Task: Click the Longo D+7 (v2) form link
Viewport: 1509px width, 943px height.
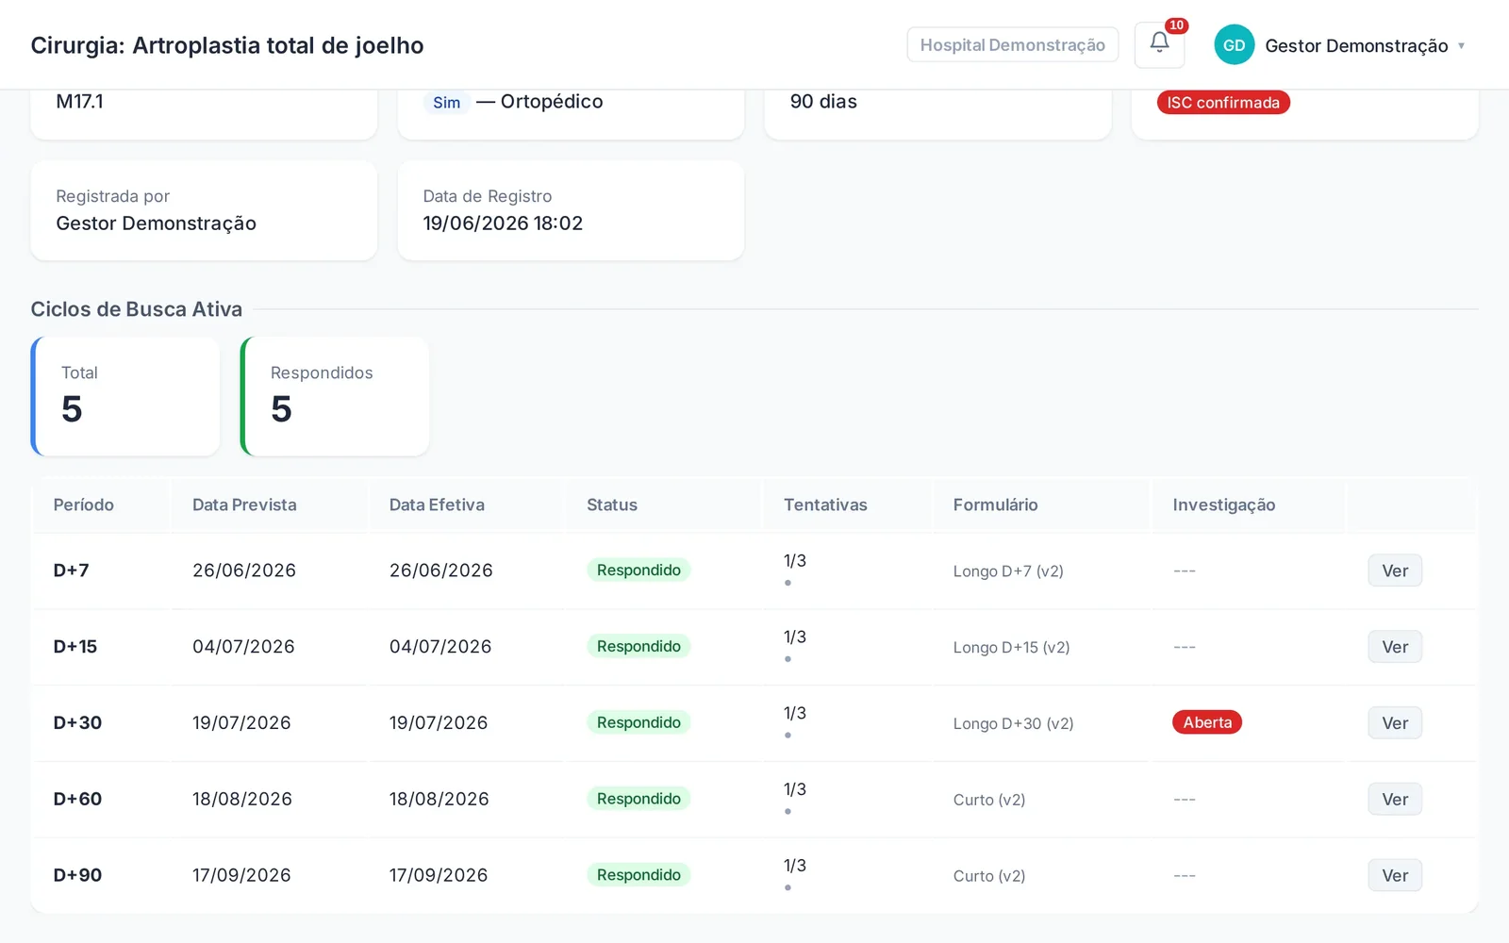Action: point(1008,571)
